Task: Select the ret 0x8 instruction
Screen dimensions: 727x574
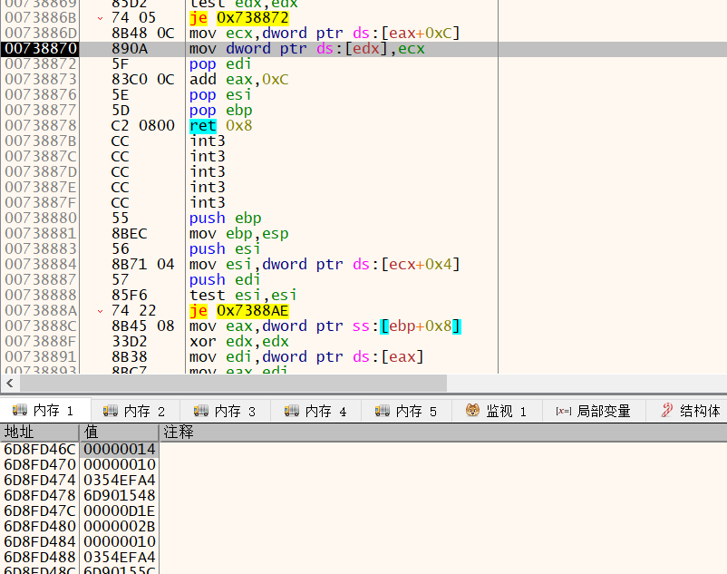Action: pos(220,126)
